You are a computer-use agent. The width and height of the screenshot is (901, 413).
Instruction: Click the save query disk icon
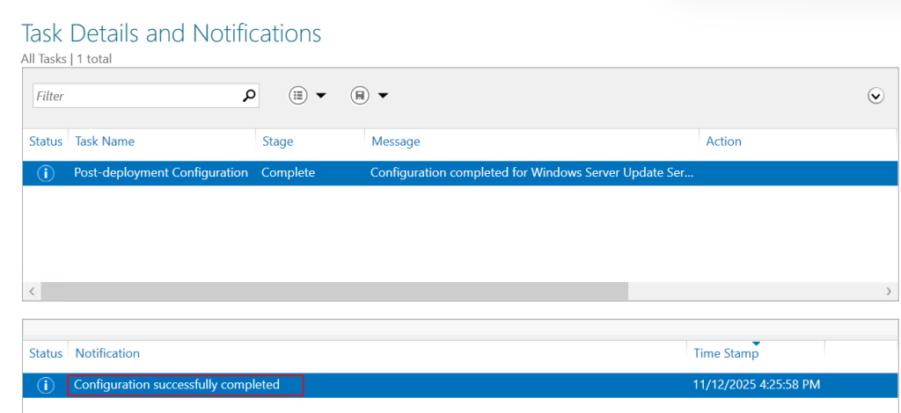[x=360, y=96]
